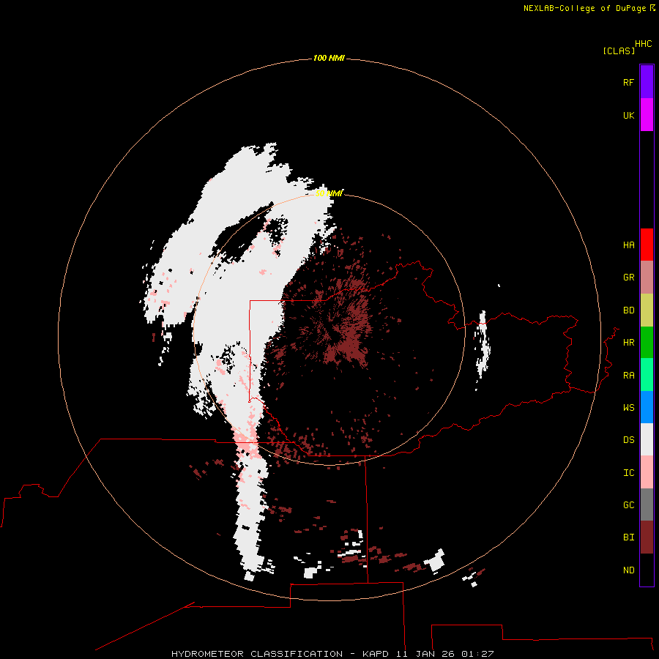659x659 pixels.
Task: Click the BD legend label
Action: pos(628,310)
